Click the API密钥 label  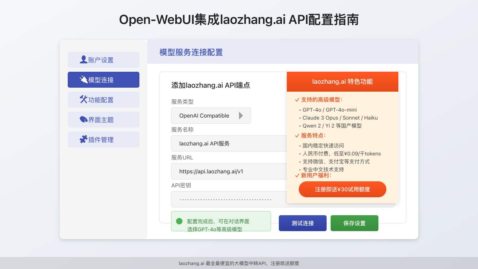[181, 185]
